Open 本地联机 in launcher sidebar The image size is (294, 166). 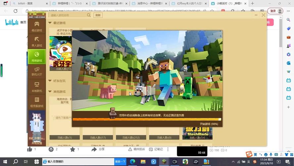37,87
